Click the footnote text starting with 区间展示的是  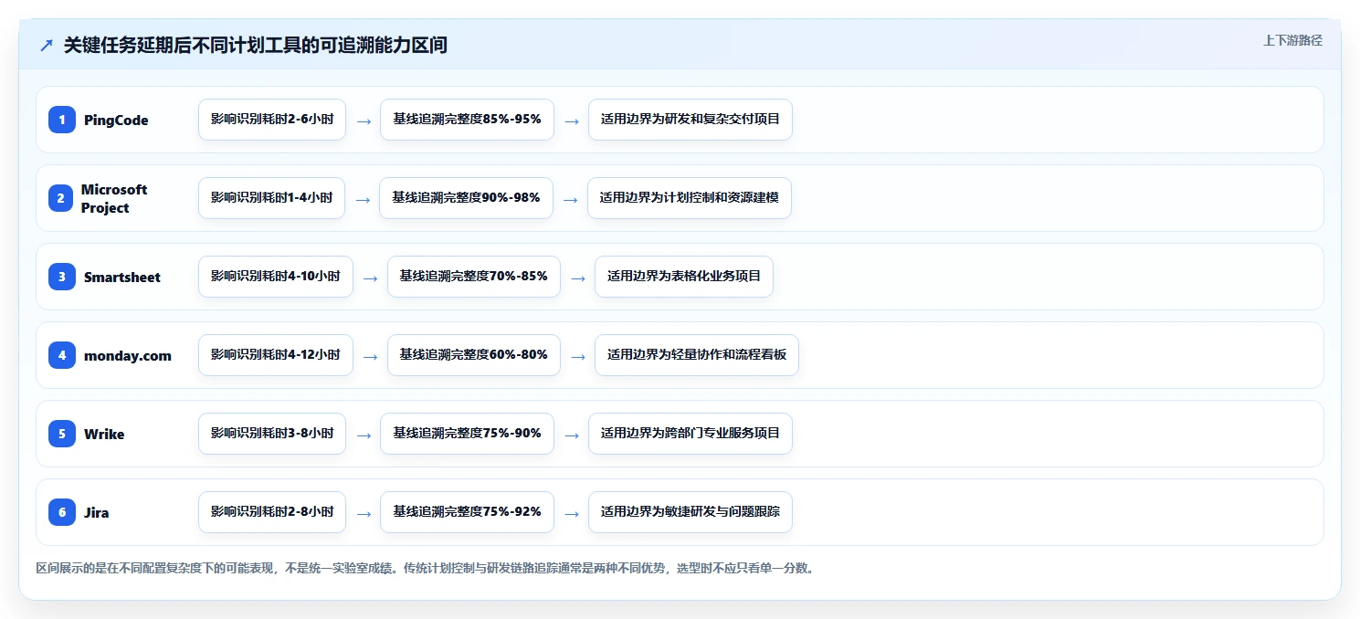[426, 569]
